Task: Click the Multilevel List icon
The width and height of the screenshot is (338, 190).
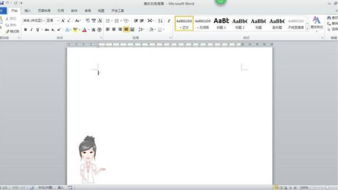Action: tap(126, 21)
